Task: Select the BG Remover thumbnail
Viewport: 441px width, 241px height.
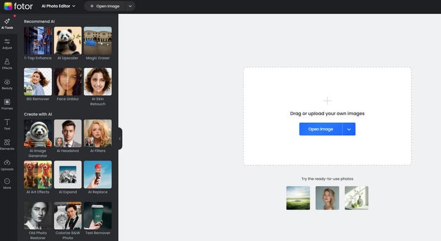Action: [x=38, y=81]
